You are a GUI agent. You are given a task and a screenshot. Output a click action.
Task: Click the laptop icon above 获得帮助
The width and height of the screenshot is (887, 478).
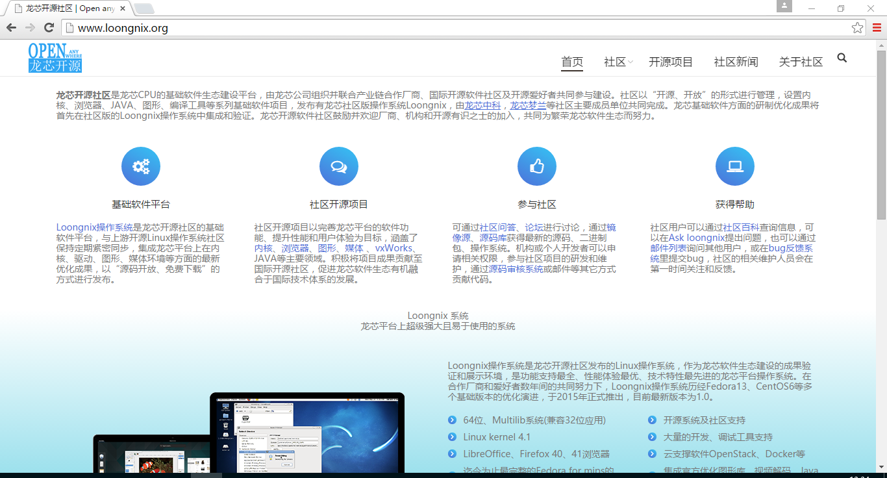[735, 166]
